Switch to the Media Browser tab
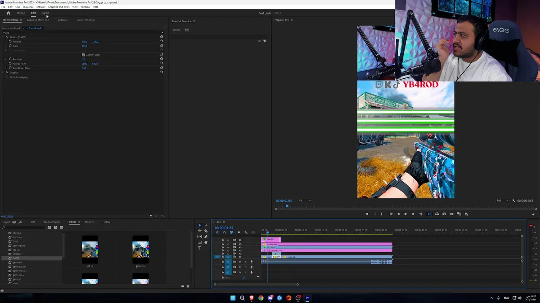The image size is (540, 303). pos(52,222)
